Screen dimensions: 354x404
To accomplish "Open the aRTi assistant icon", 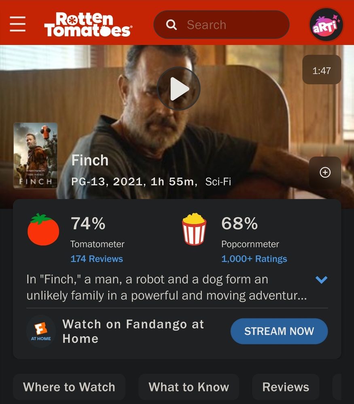I will 326,25.
